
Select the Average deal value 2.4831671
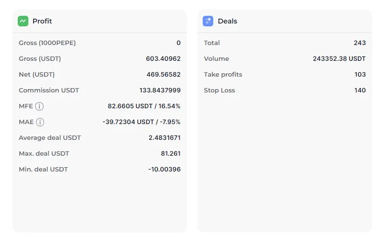164,138
